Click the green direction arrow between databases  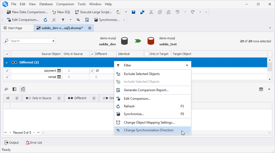[138, 41]
